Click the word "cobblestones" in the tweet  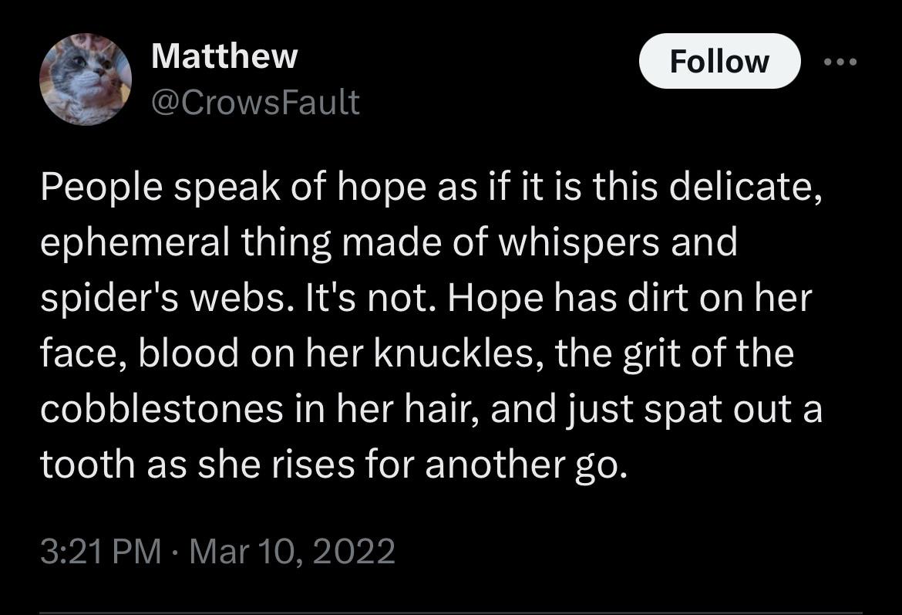(x=162, y=409)
